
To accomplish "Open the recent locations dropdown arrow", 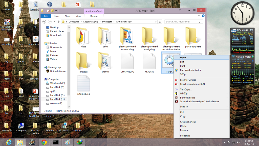I will (x=54, y=22).
